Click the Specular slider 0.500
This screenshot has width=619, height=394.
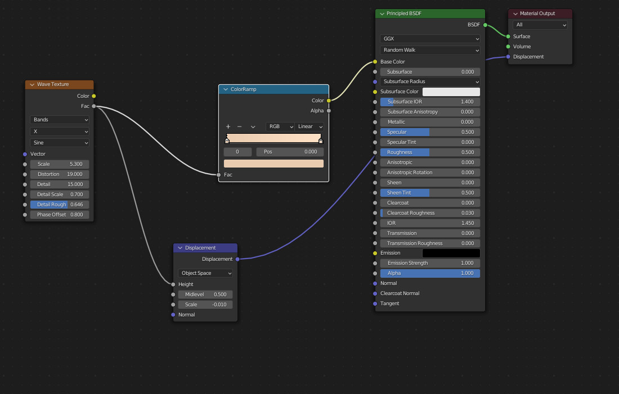pos(430,132)
